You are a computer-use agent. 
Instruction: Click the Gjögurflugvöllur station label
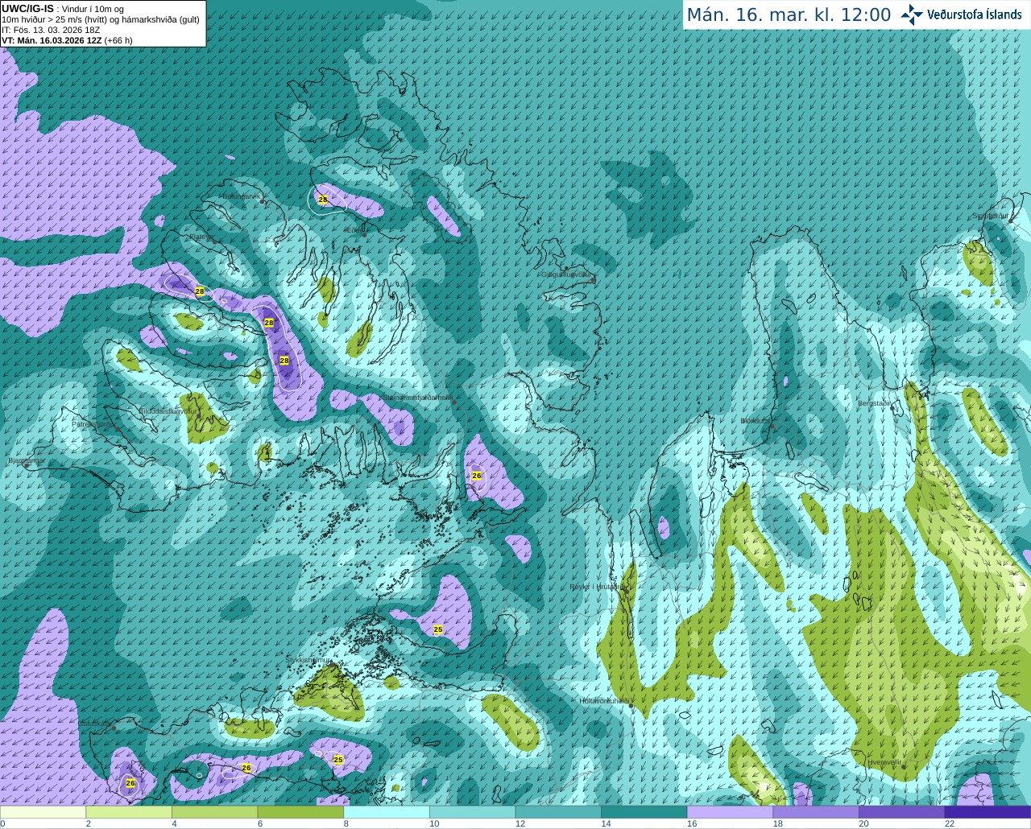pyautogui.click(x=567, y=274)
